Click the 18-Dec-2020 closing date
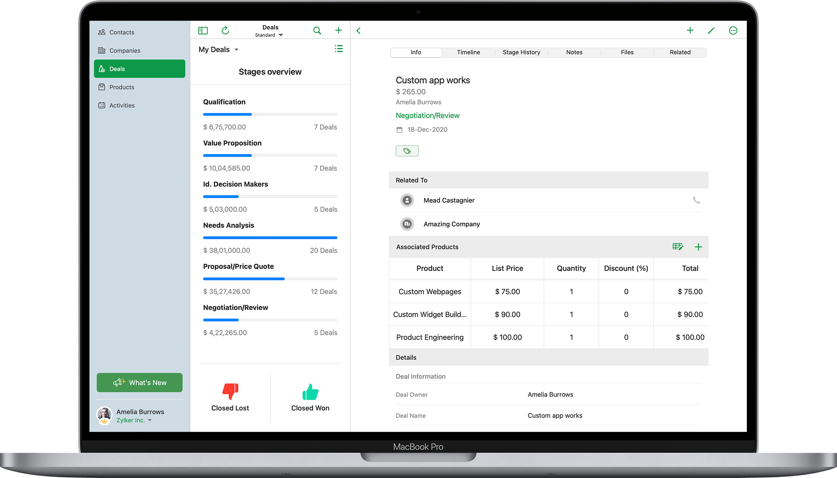 (427, 129)
